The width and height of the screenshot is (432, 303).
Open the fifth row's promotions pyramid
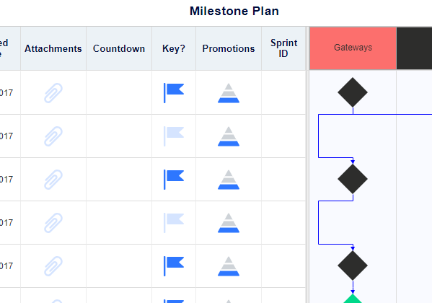tap(229, 266)
